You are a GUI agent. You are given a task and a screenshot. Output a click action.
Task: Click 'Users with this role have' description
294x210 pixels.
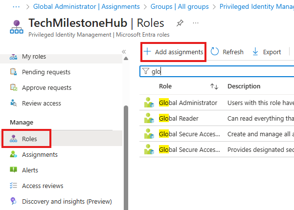point(261,103)
